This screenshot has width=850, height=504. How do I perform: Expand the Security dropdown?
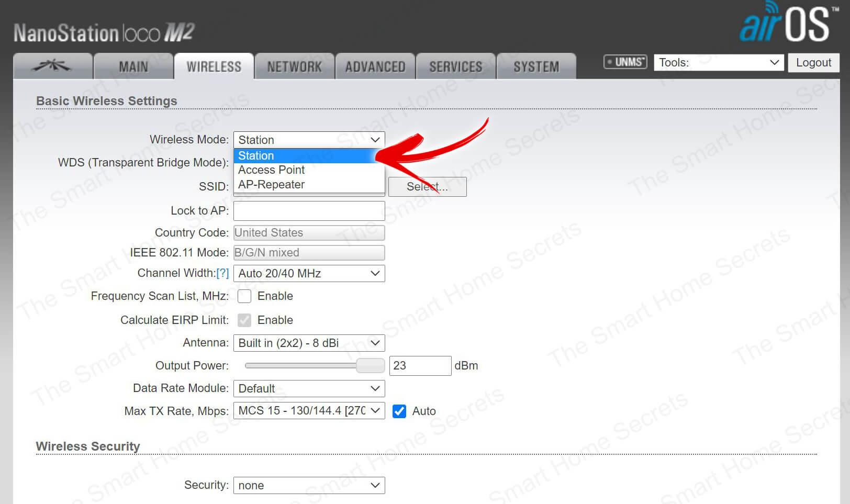pyautogui.click(x=309, y=486)
